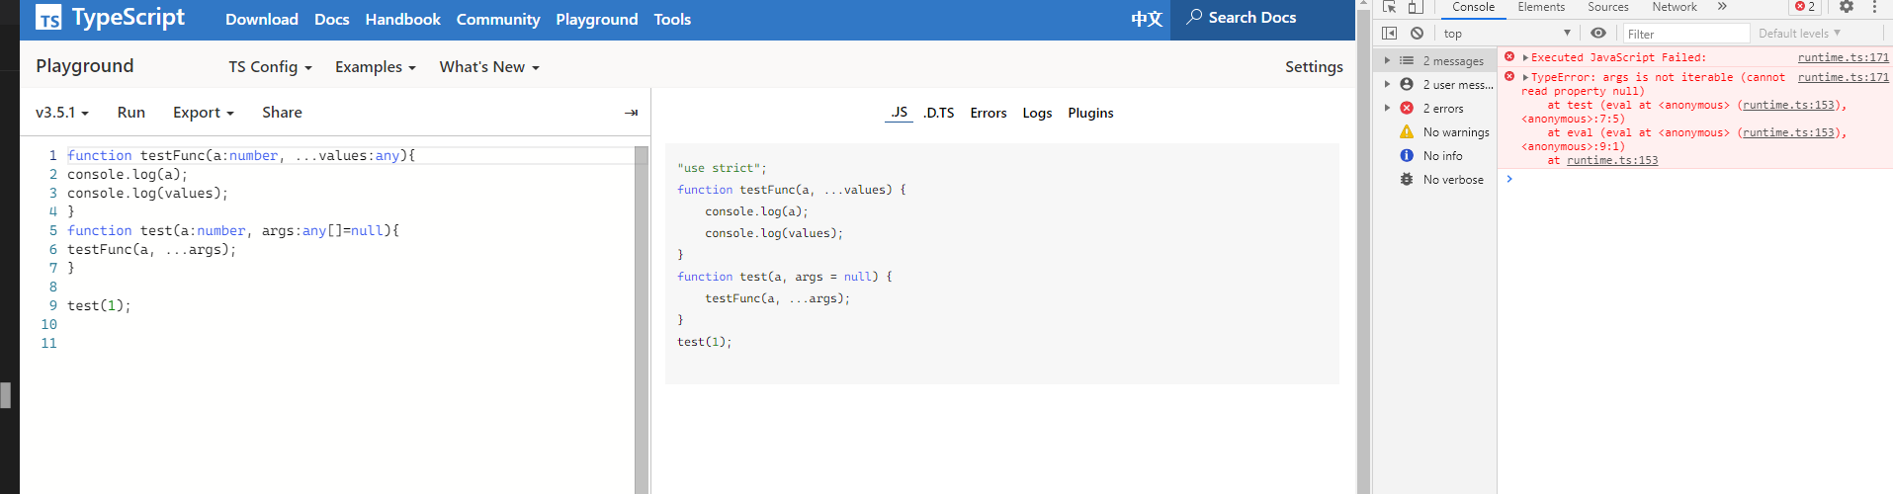Image resolution: width=1893 pixels, height=494 pixels.
Task: Expand the Executed JavaScript Failed message
Action: 1525,57
